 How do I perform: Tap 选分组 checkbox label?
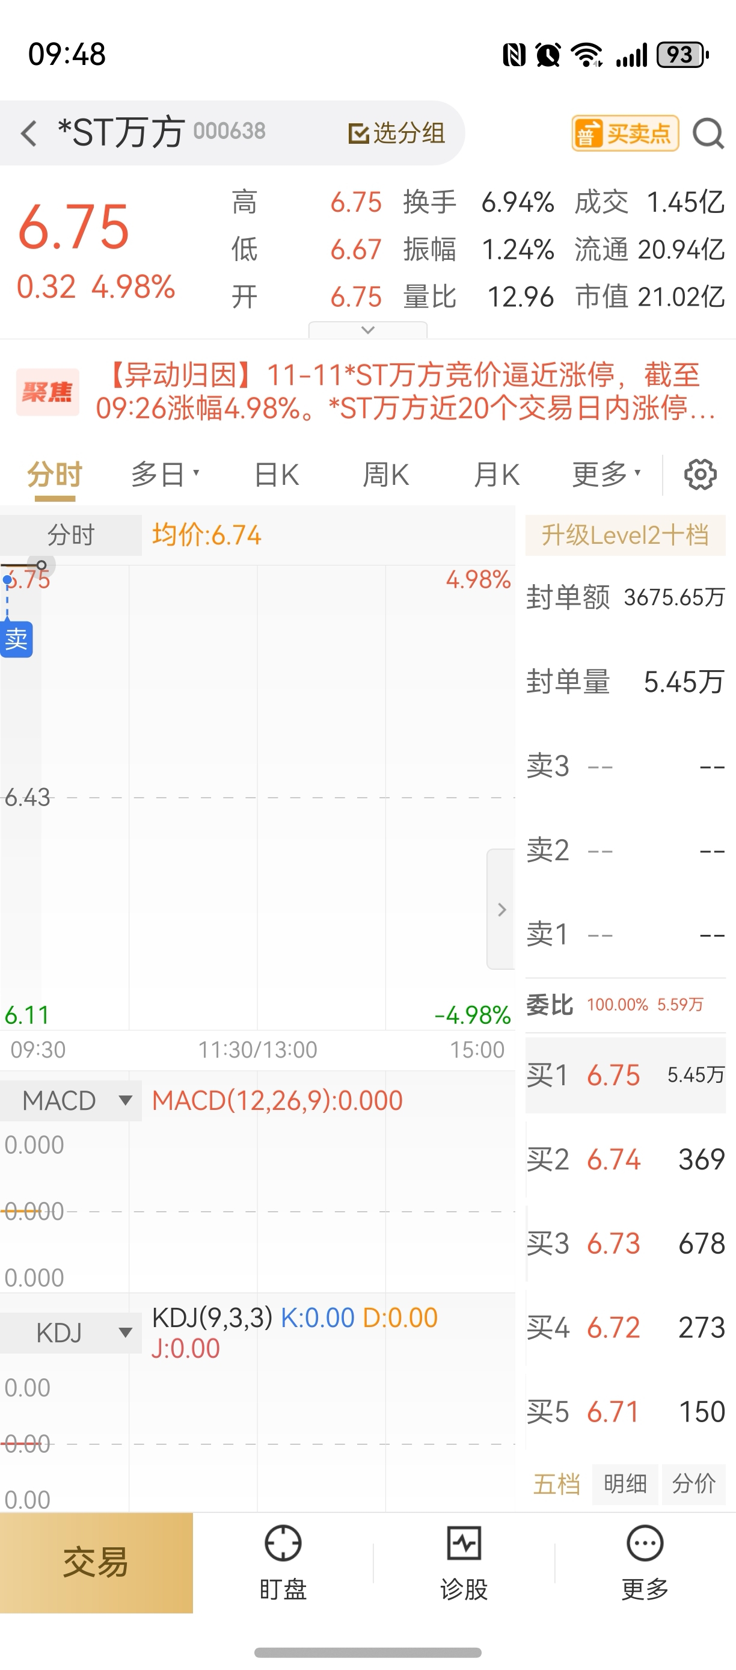coord(396,133)
